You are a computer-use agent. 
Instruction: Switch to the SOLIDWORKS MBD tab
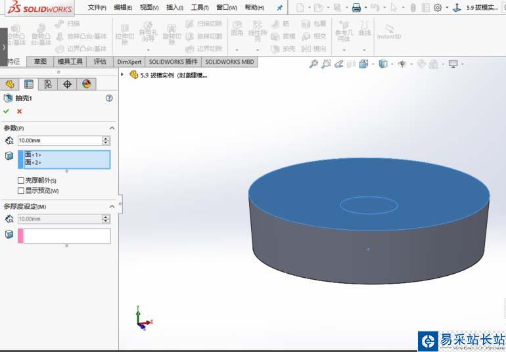point(229,62)
